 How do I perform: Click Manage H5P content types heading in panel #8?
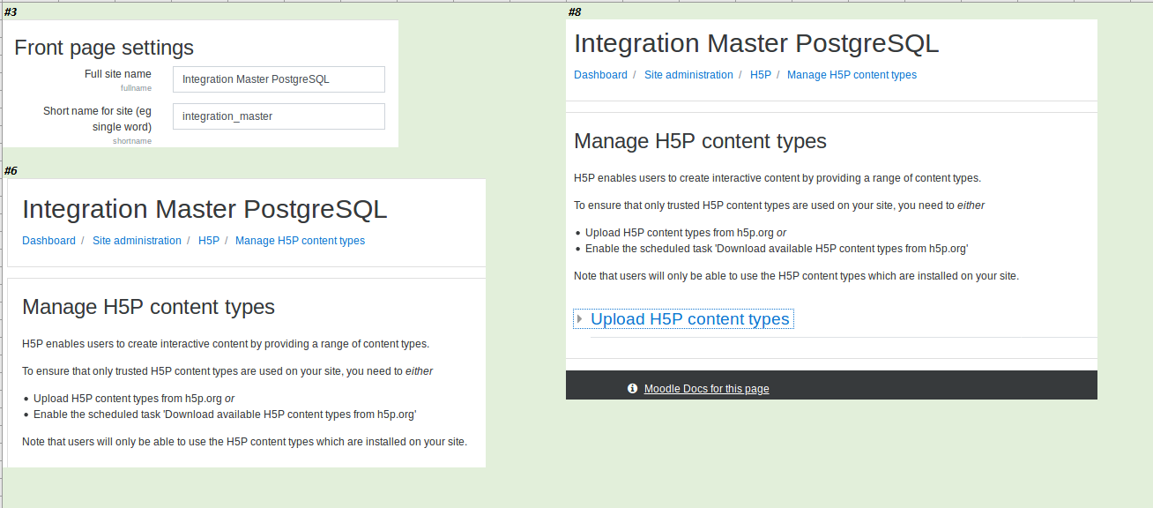click(x=700, y=141)
